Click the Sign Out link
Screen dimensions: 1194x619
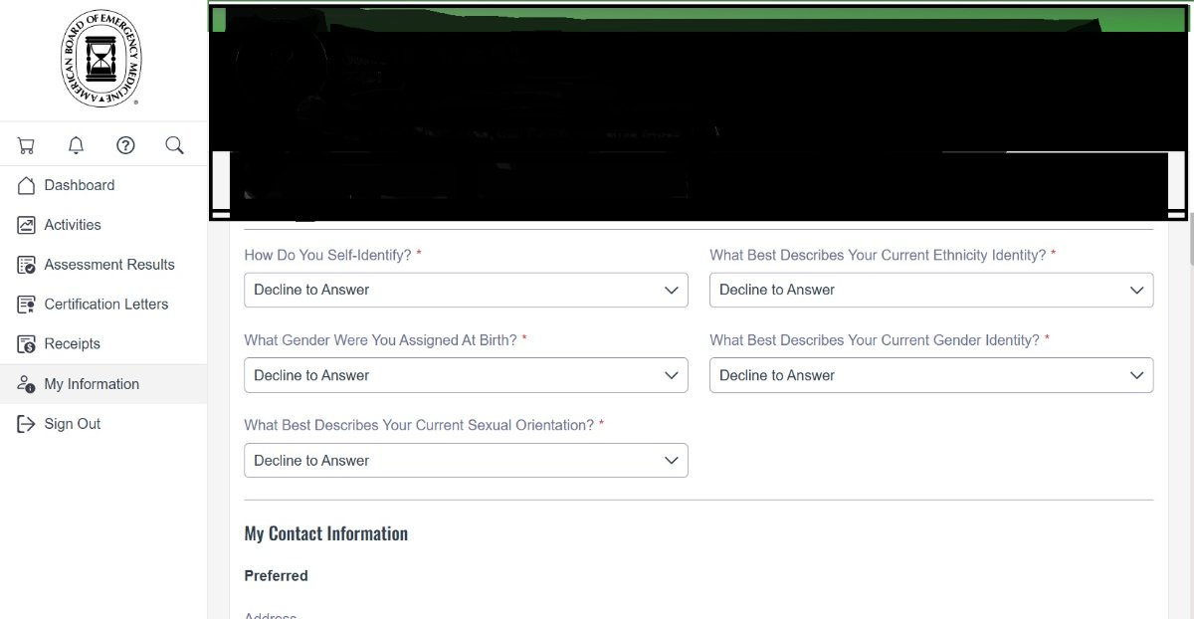pos(73,424)
